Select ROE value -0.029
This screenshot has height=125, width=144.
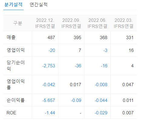[101, 113]
